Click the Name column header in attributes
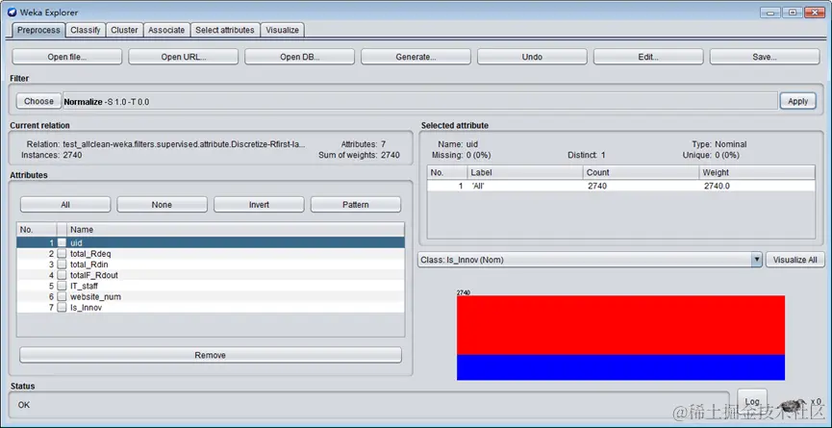Image resolution: width=832 pixels, height=428 pixels. pos(236,230)
